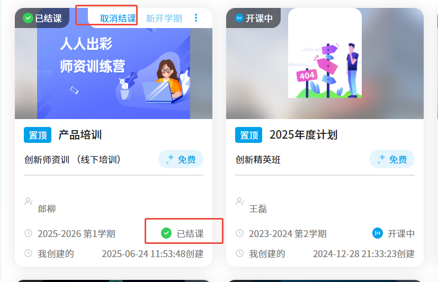
Task: Click the 免费 badge on 创新师资训 row
Action: click(181, 159)
